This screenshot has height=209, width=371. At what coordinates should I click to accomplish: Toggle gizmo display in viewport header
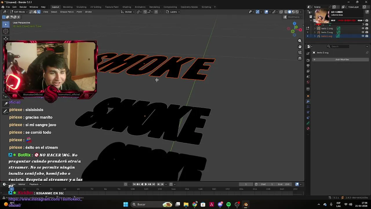257,12
